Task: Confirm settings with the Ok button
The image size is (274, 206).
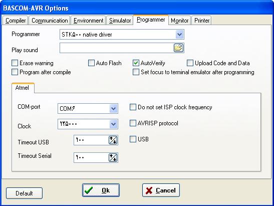Action: pos(101,190)
